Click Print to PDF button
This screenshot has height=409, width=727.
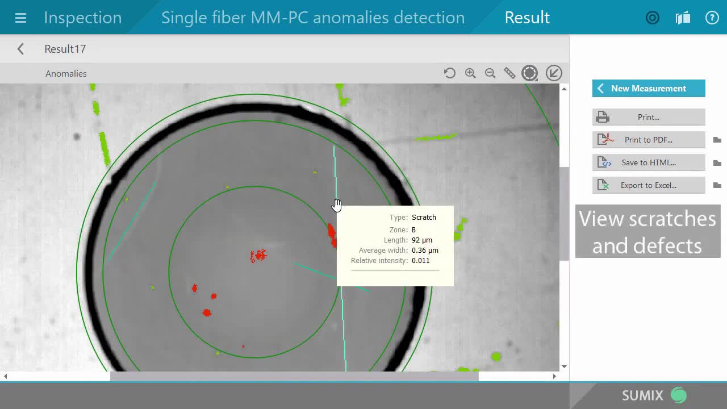coord(649,140)
